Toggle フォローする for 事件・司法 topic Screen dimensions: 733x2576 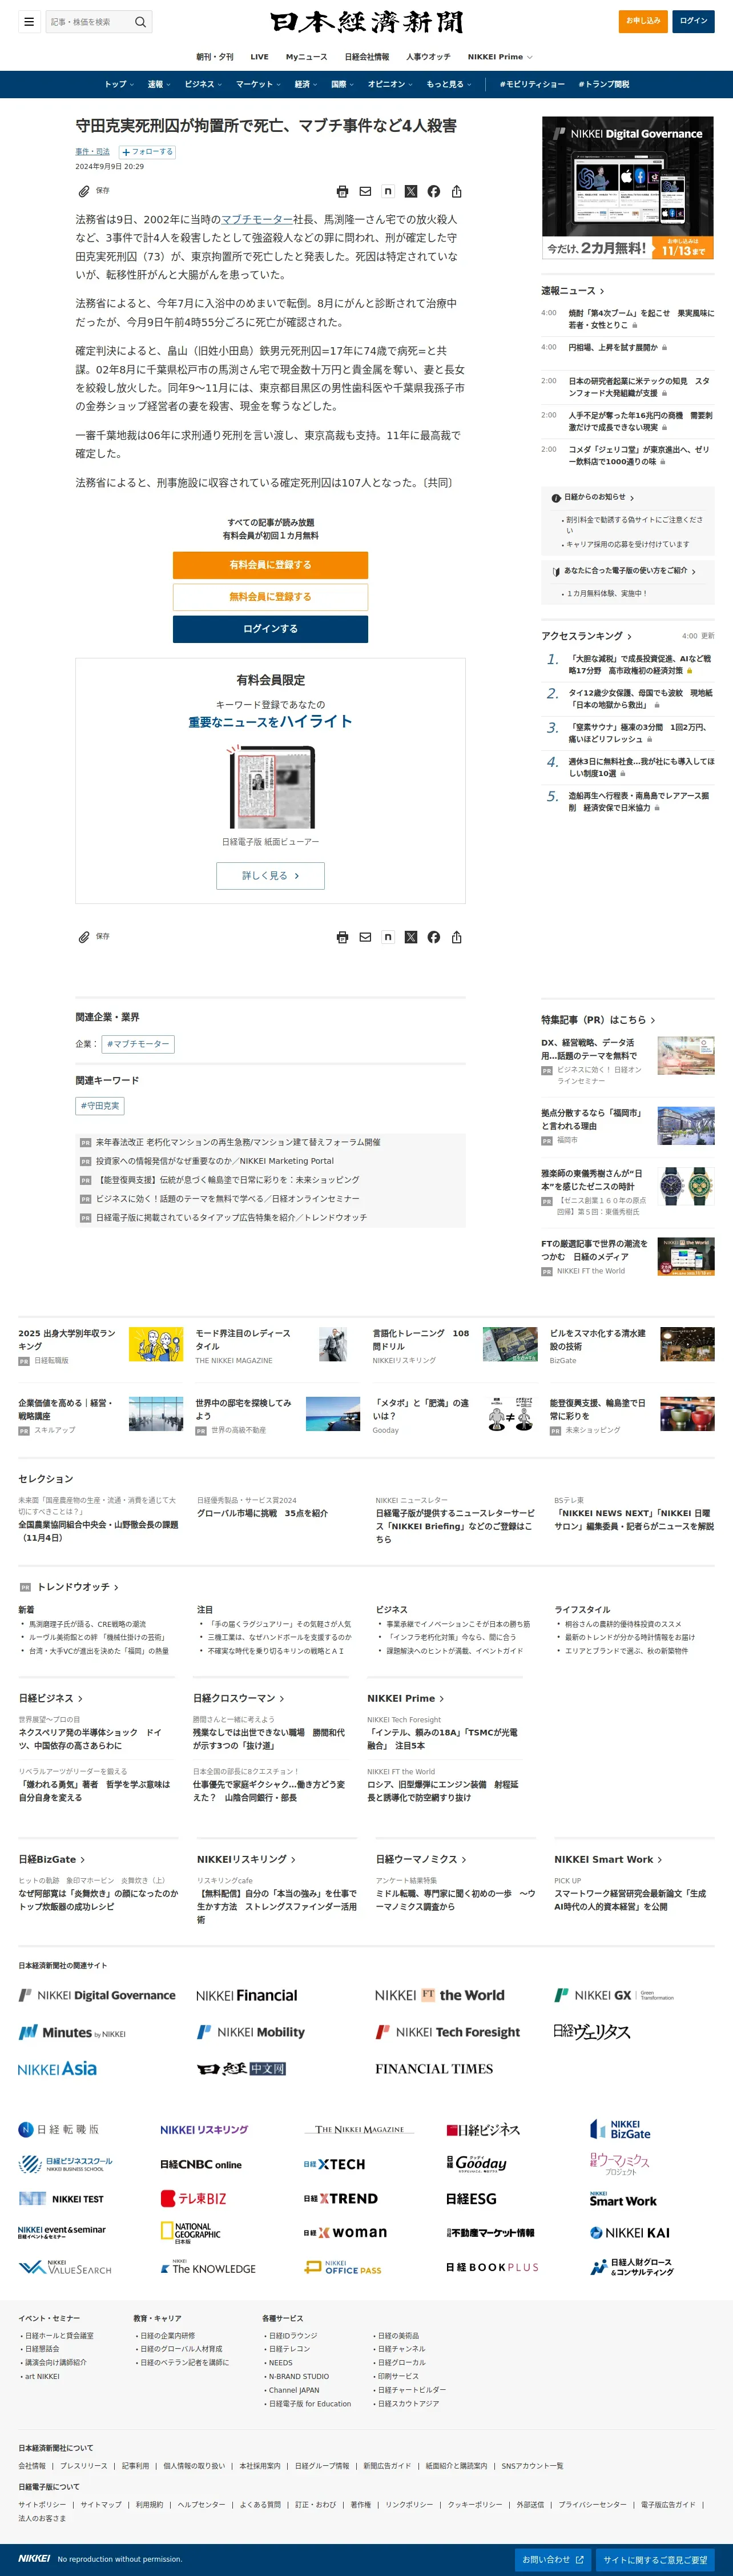(147, 152)
